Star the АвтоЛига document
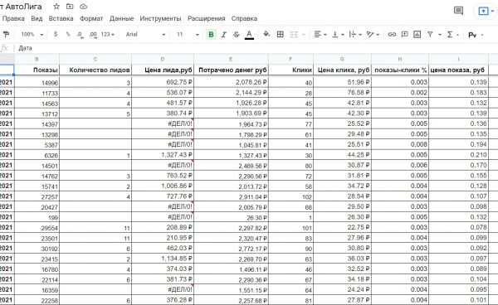Screen dimensions: 498x305 tap(56, 7)
